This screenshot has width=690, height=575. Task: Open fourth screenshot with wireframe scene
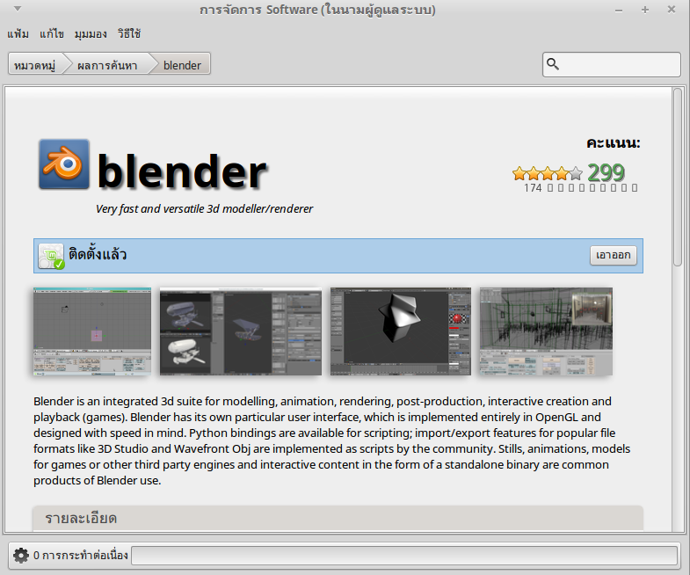pos(546,331)
